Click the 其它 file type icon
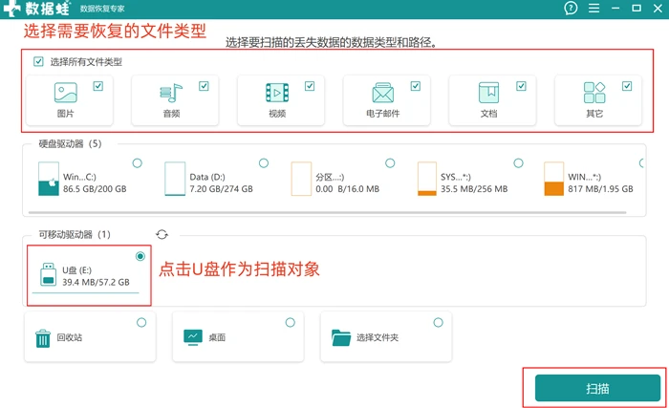 594,93
